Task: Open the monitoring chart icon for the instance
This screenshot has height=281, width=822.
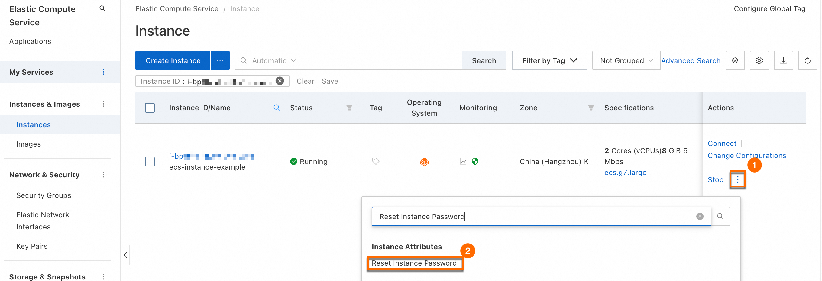Action: click(463, 162)
